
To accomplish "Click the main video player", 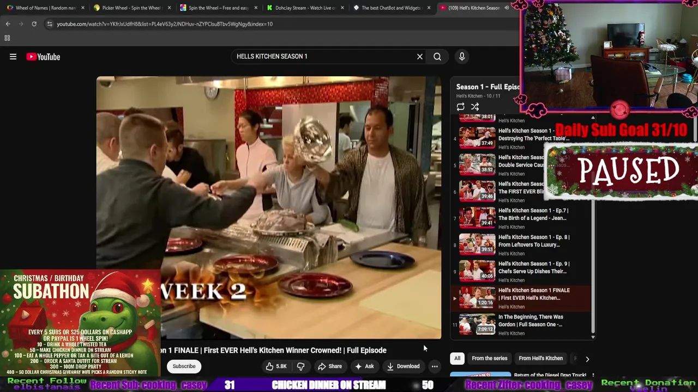I will pyautogui.click(x=269, y=207).
